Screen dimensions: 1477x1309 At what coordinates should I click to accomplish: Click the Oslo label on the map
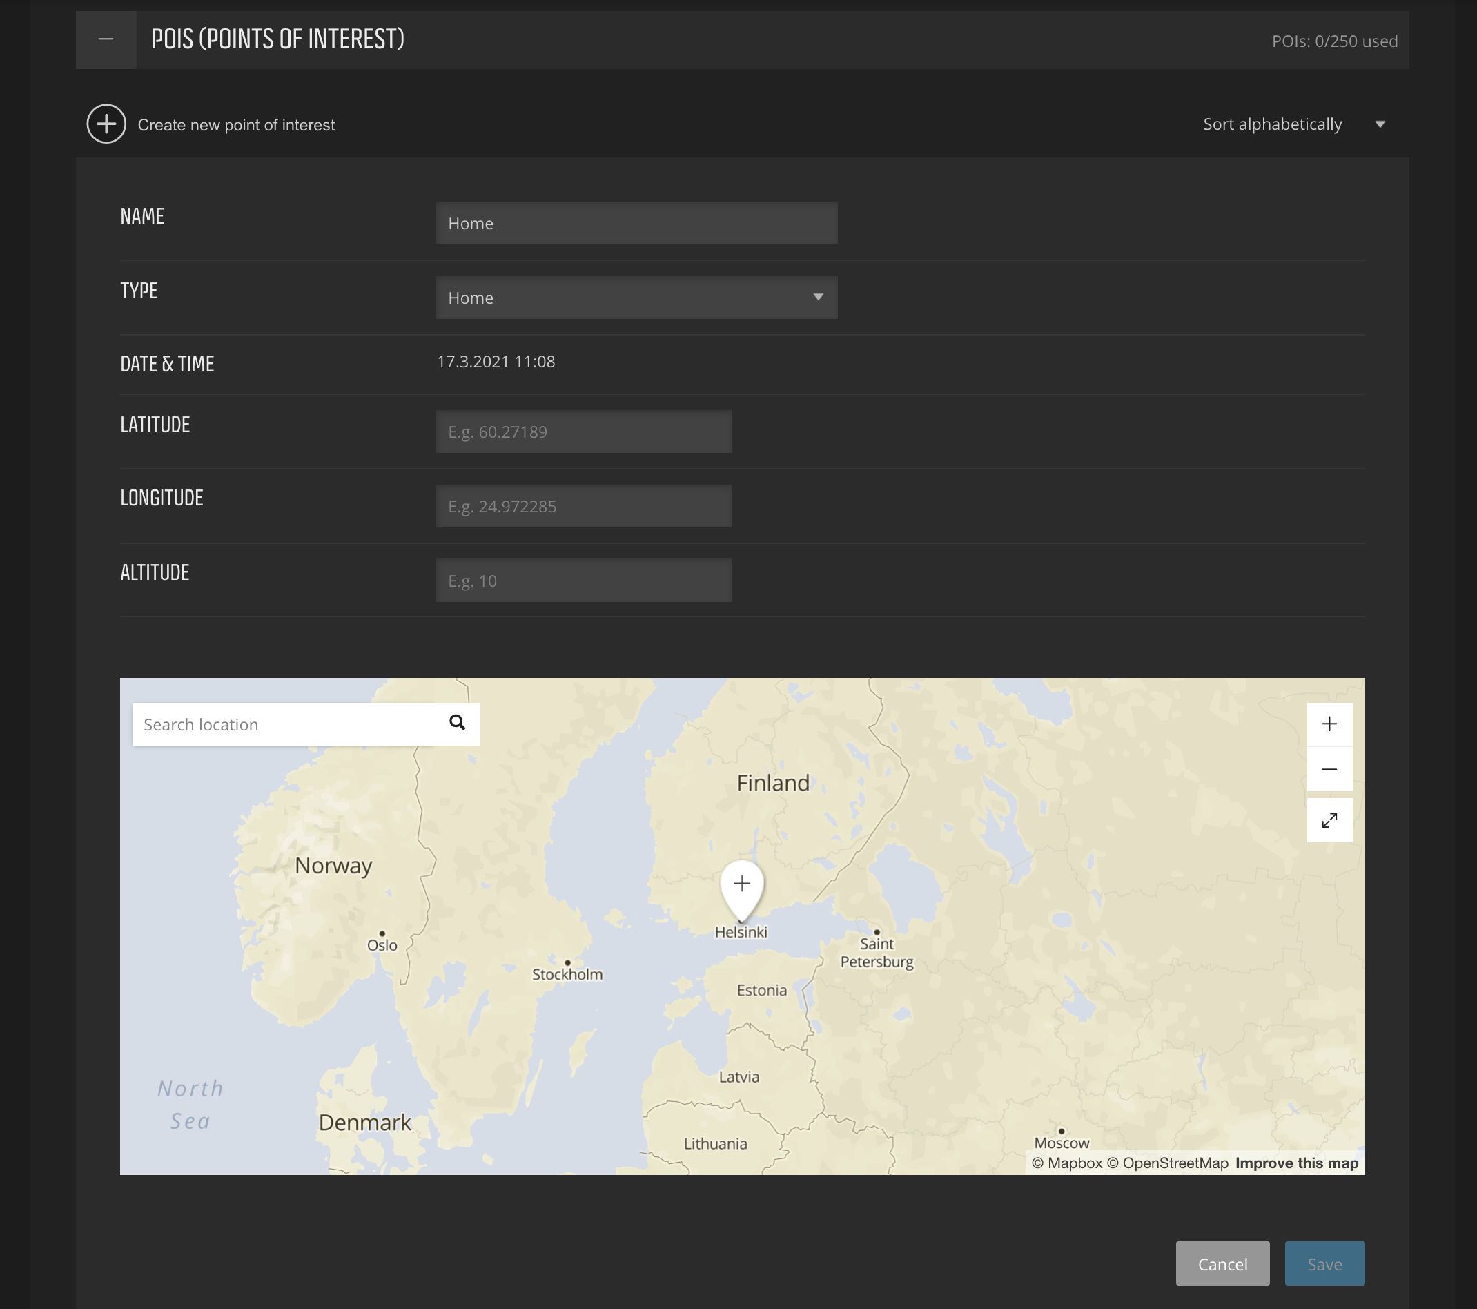pyautogui.click(x=382, y=944)
